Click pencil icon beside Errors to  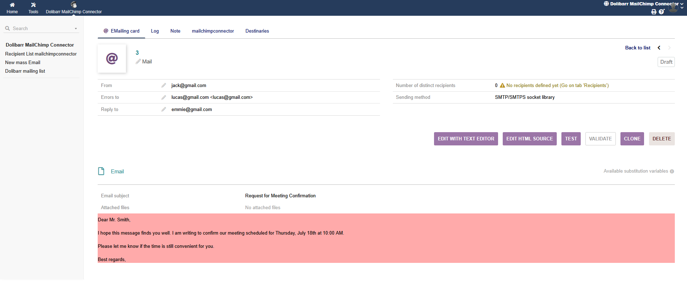point(164,97)
